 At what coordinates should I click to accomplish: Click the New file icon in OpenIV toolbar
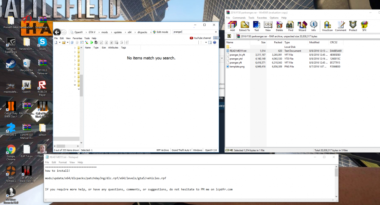point(56,42)
